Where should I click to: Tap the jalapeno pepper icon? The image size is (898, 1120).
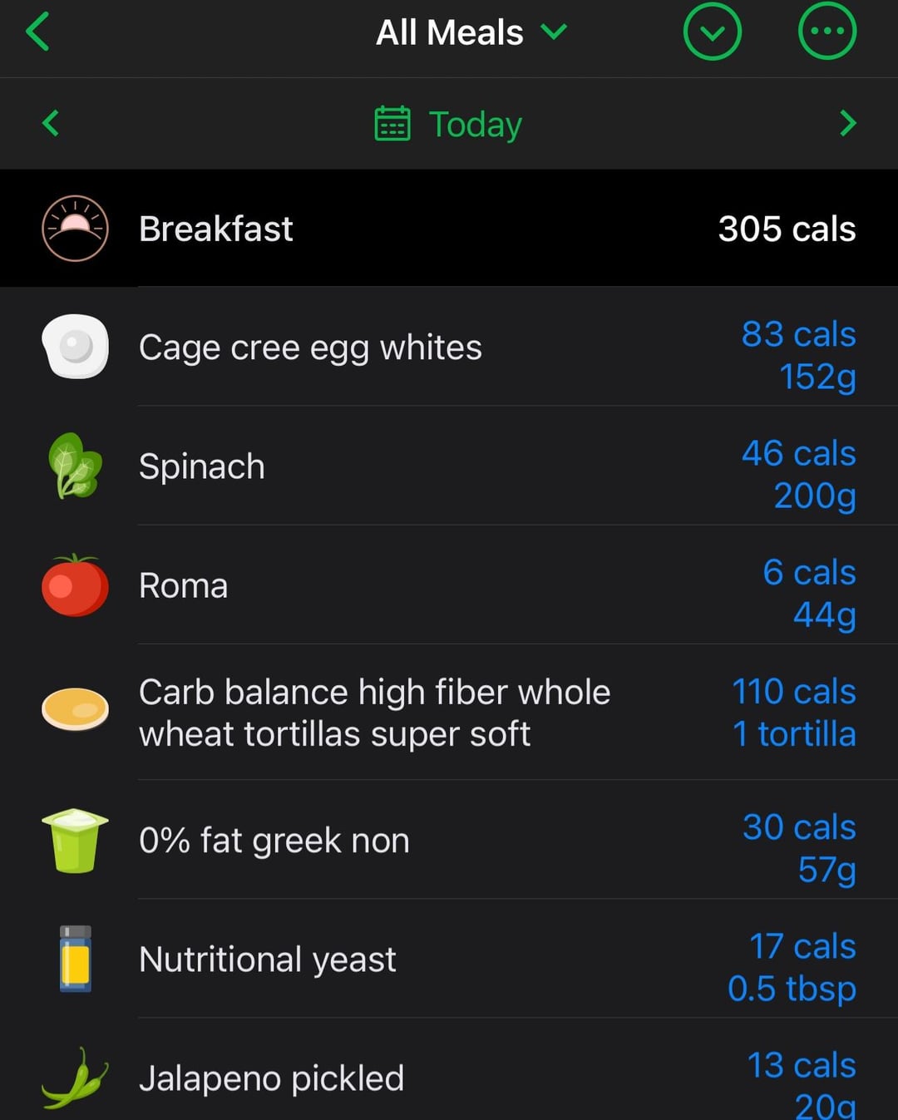pos(75,1078)
